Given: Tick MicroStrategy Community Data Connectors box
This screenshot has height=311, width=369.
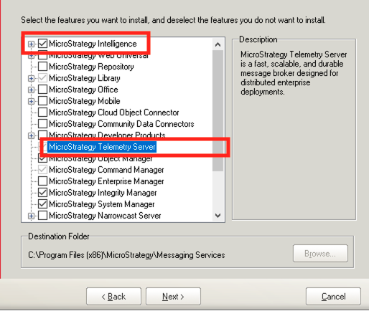Looking at the screenshot, I should click(x=42, y=124).
